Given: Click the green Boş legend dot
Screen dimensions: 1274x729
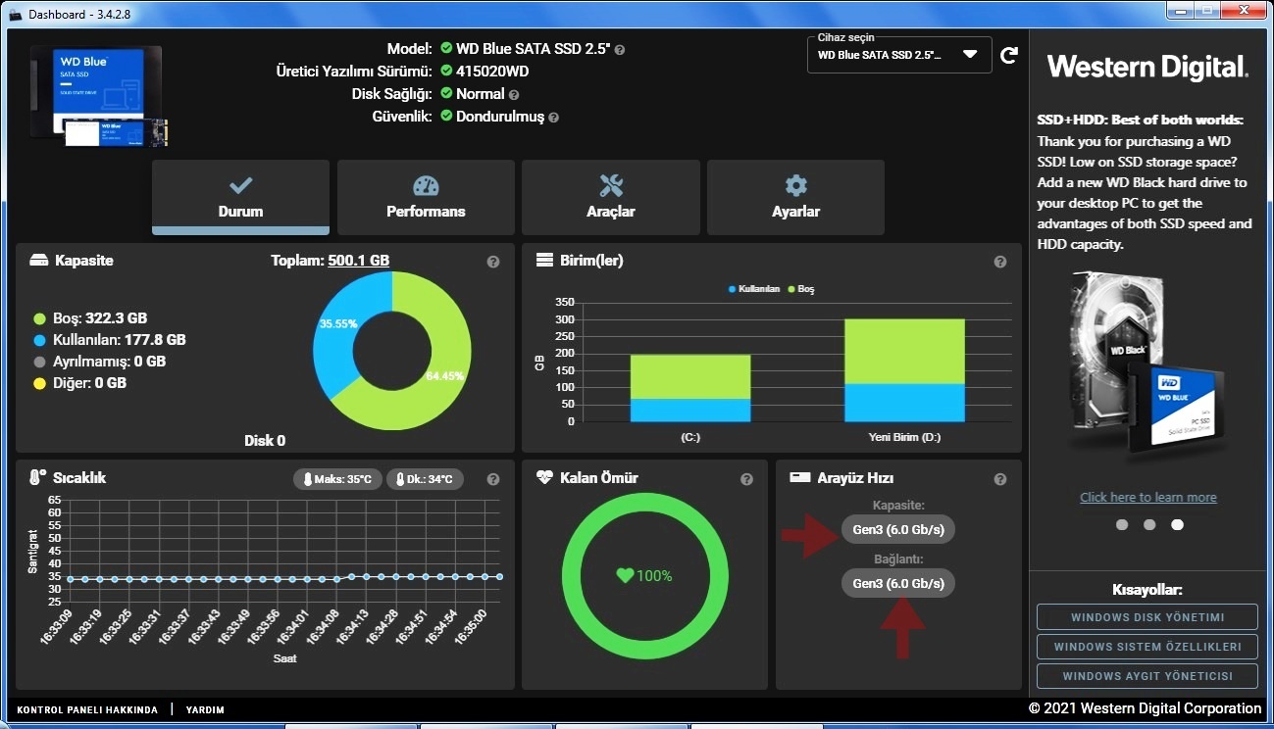Looking at the screenshot, I should tap(40, 318).
